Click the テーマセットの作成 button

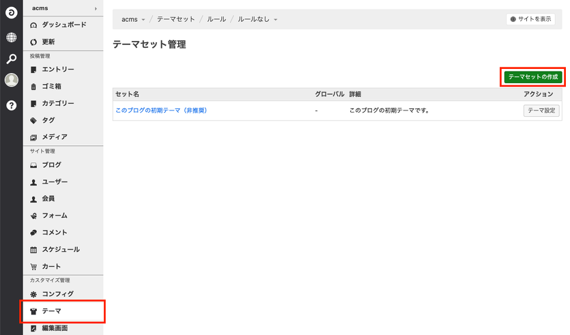(x=533, y=77)
